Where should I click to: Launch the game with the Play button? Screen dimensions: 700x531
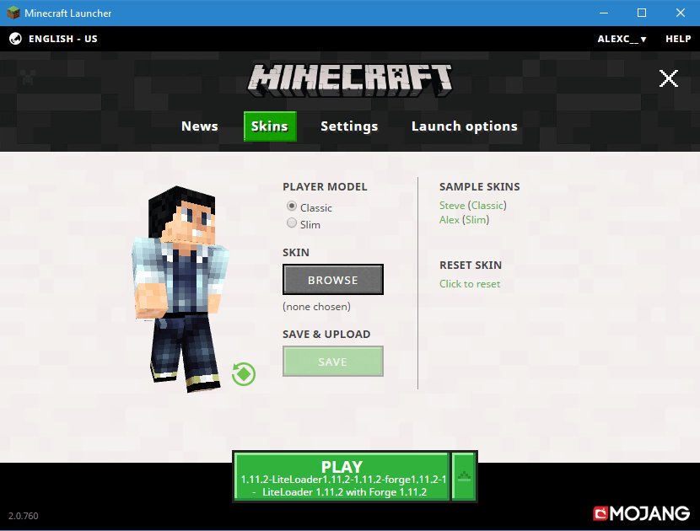(x=342, y=476)
